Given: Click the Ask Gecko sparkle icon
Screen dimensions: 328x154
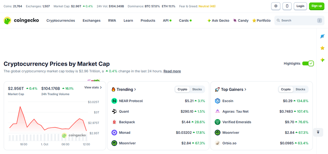Looking at the screenshot, I should 209,20.
